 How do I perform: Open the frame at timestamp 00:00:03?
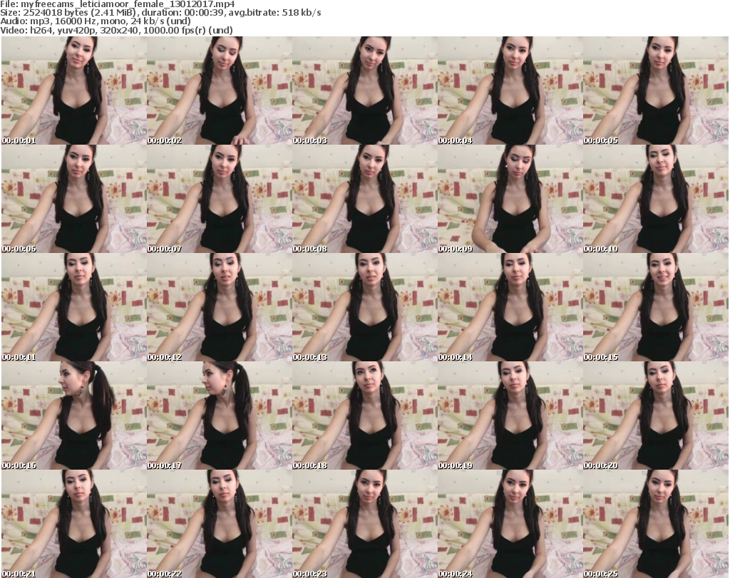[x=364, y=91]
